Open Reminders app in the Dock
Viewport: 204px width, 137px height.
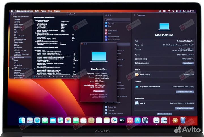click(x=99, y=120)
